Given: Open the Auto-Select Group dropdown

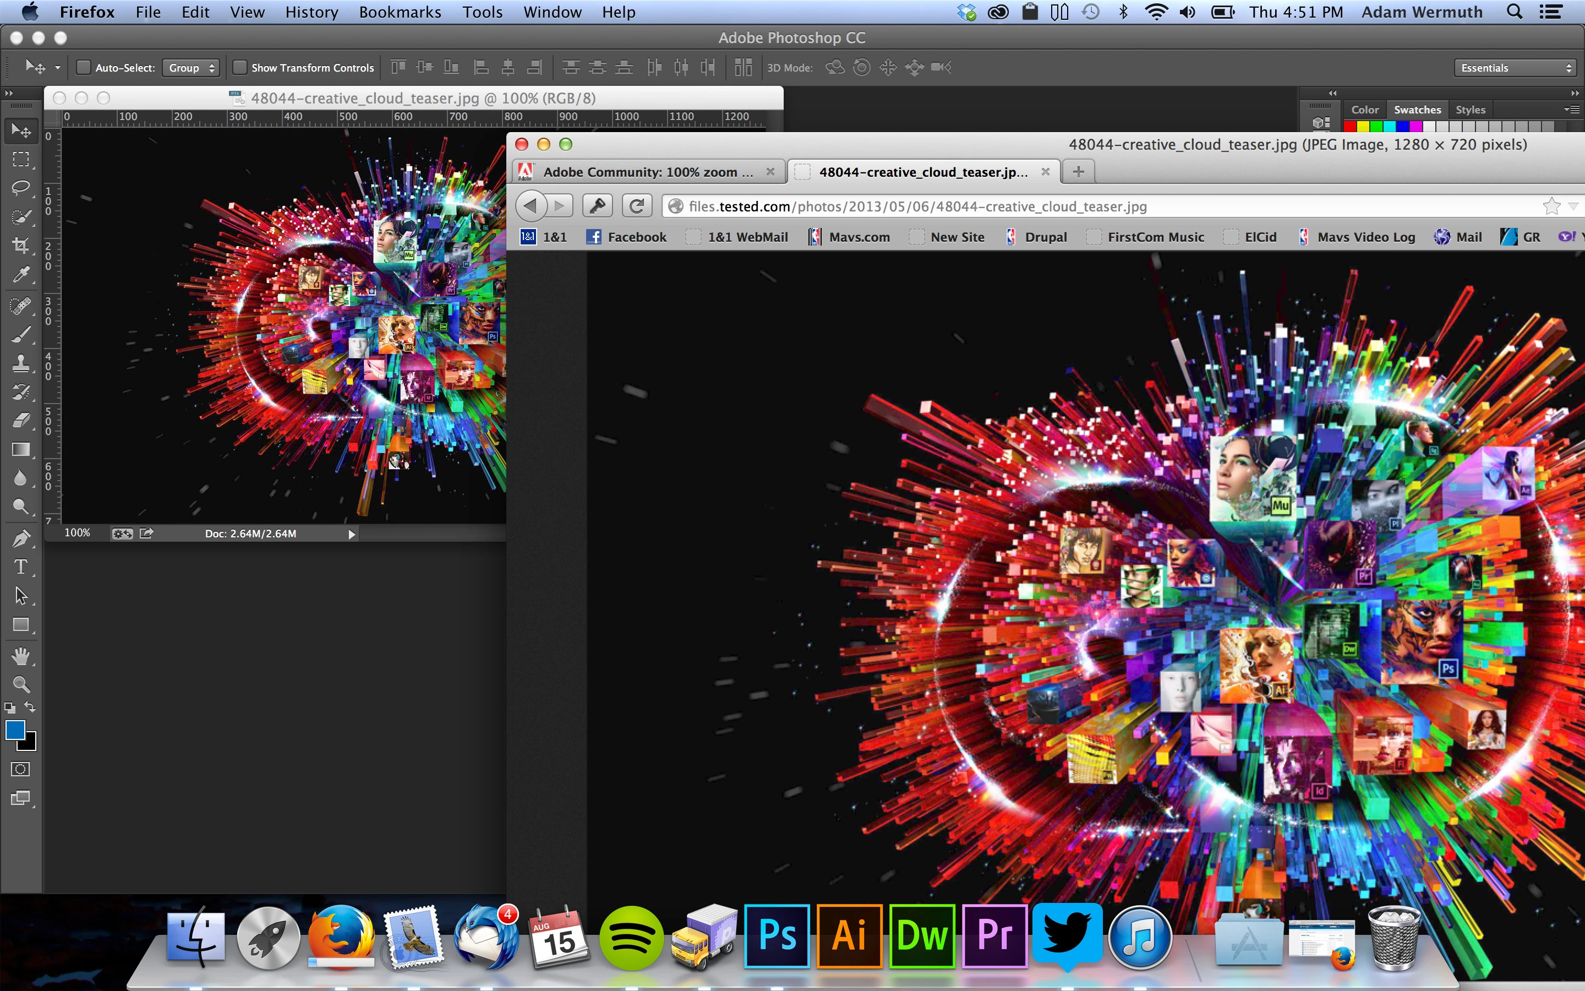Looking at the screenshot, I should tap(190, 68).
